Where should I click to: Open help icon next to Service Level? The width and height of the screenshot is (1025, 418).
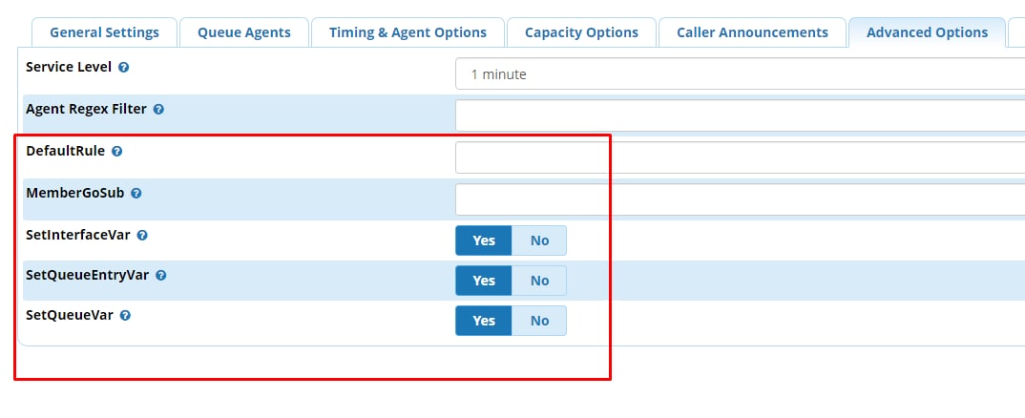click(123, 68)
